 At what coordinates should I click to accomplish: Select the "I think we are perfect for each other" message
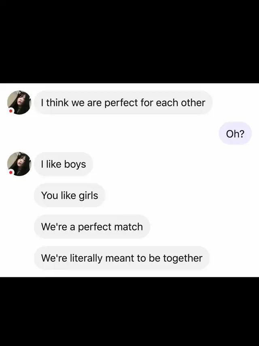(x=123, y=103)
